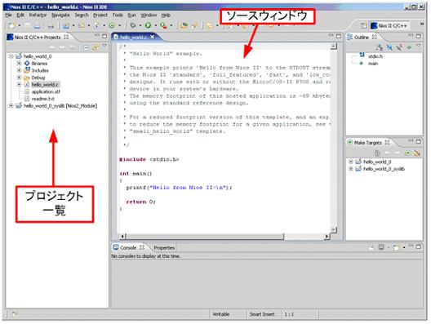
Task: Close the hello_world.c editor tab
Action: (x=153, y=37)
